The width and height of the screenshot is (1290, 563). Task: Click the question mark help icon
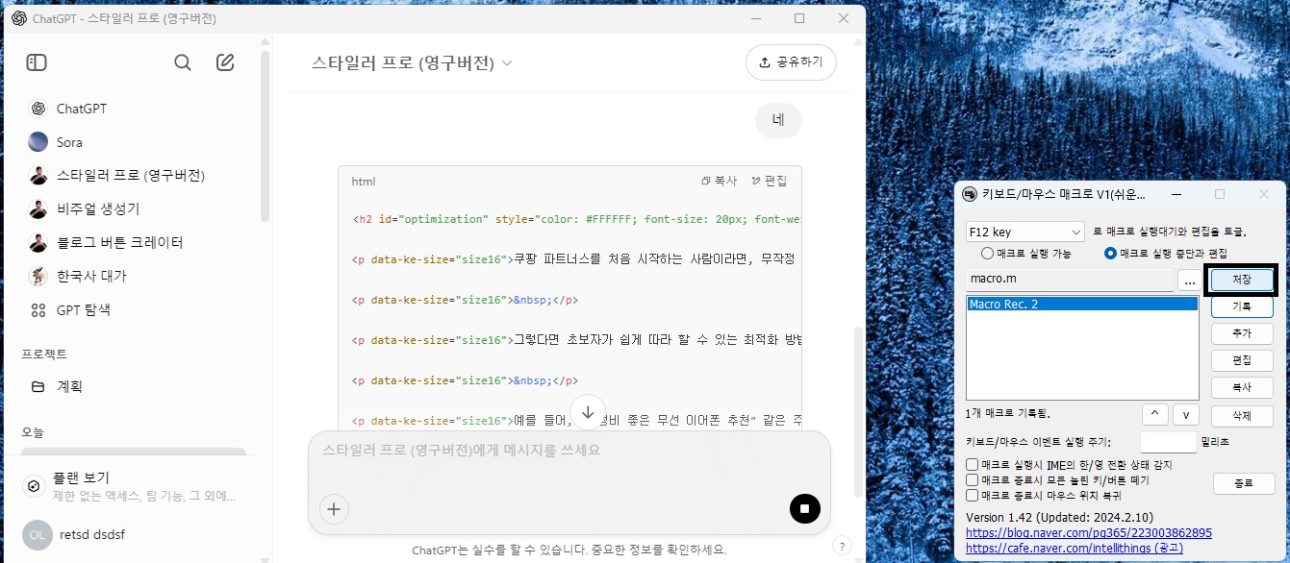(842, 545)
